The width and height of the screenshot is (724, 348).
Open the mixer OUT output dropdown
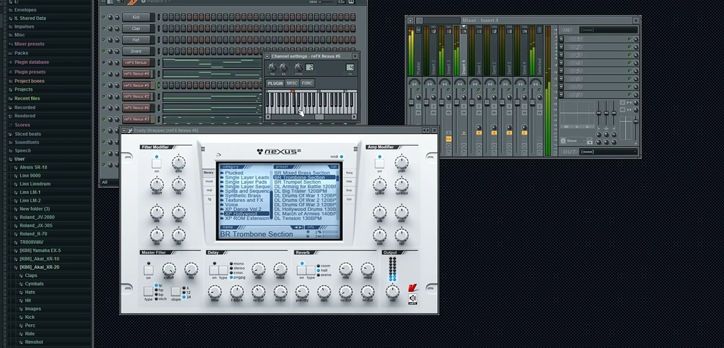coord(609,152)
